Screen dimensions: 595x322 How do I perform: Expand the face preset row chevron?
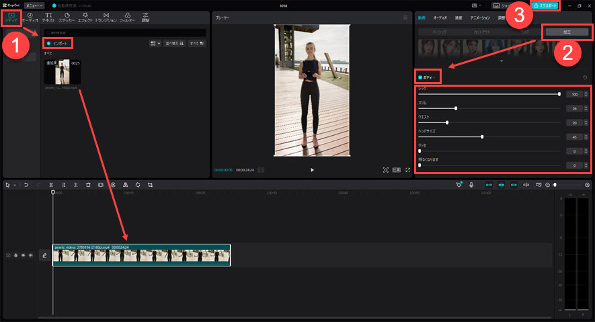point(502,61)
